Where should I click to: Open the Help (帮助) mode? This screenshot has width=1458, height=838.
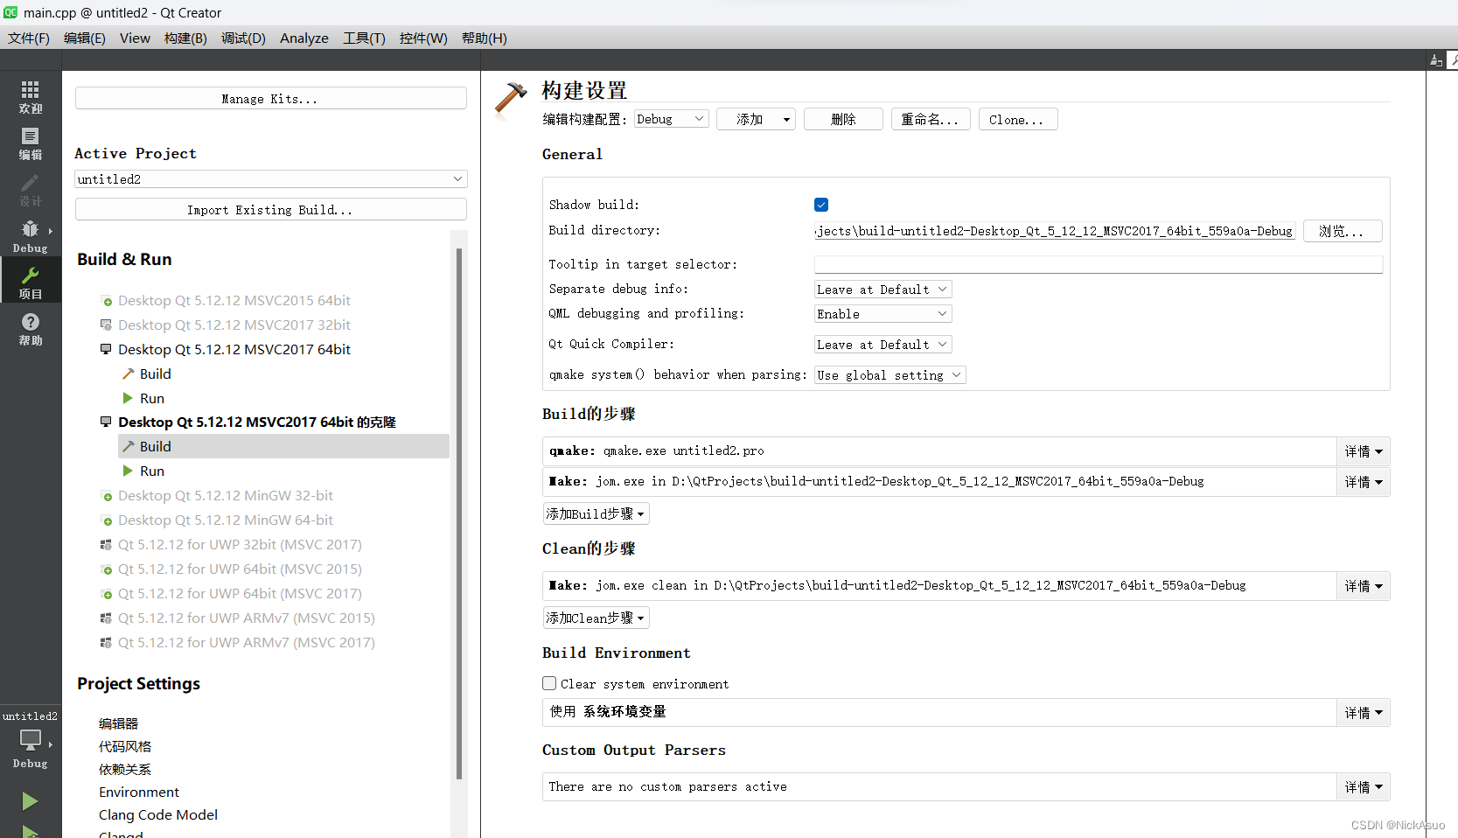coord(31,329)
